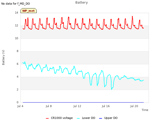Click the WP_met label tag
The image size is (164, 123).
28,11
